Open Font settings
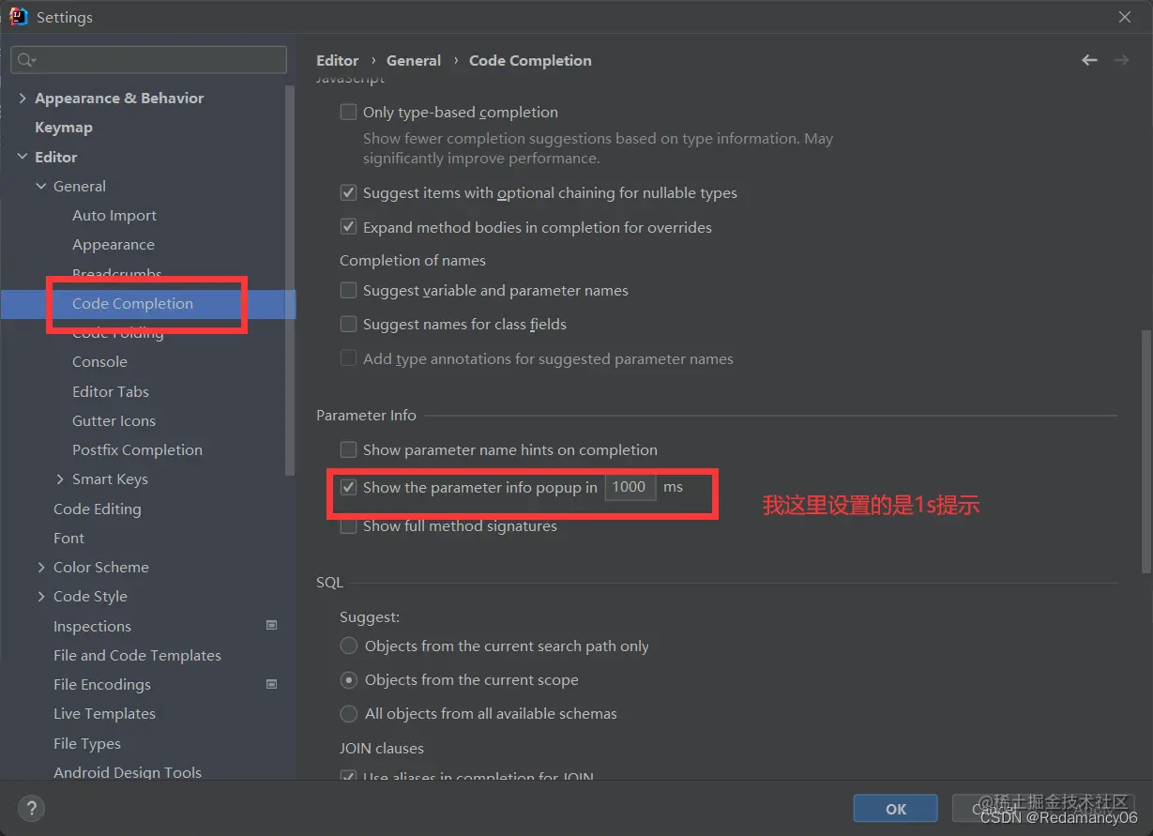Image resolution: width=1153 pixels, height=836 pixels. click(x=68, y=538)
